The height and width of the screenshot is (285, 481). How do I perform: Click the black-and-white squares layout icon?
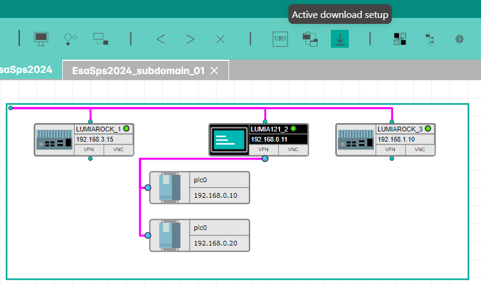click(x=400, y=39)
